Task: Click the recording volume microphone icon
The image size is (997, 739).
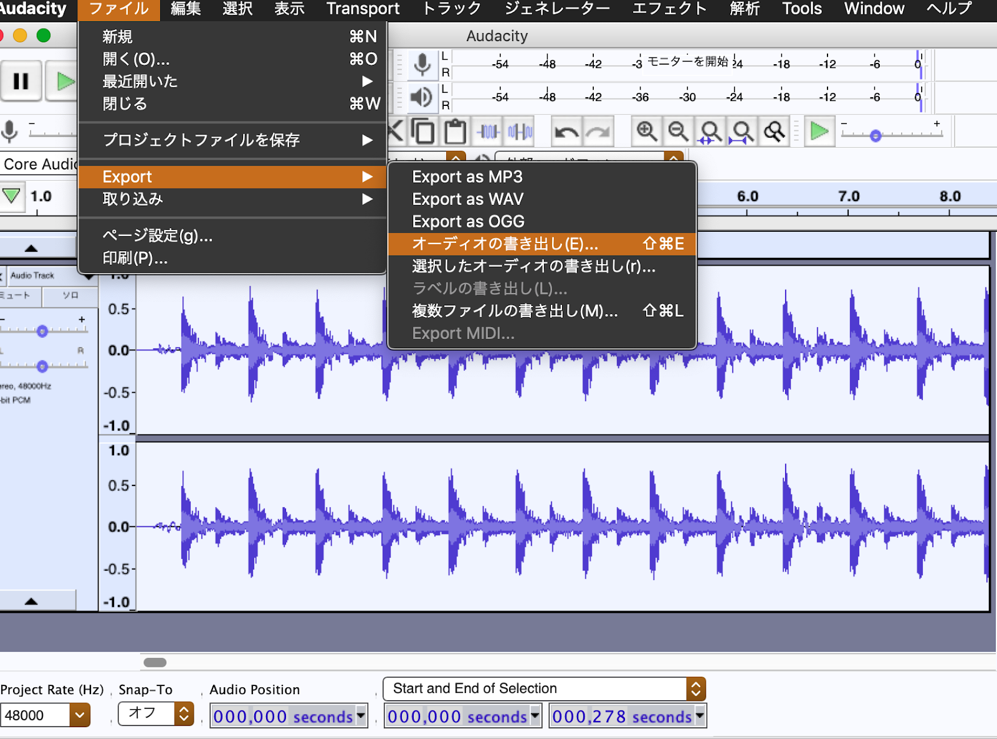Action: pyautogui.click(x=9, y=131)
